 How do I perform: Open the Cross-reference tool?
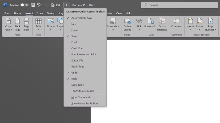coord(162,24)
